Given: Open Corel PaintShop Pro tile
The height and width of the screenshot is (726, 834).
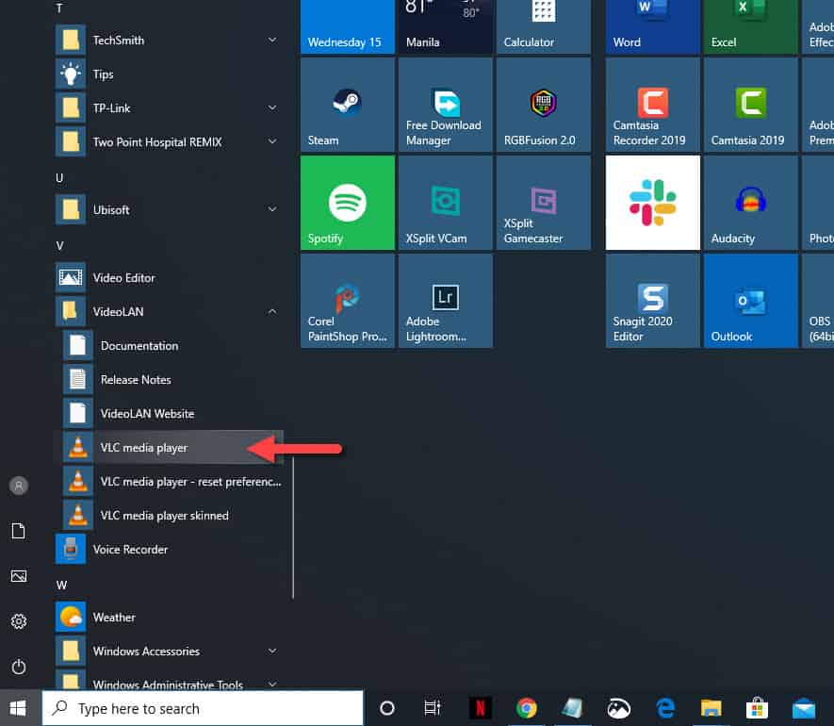Looking at the screenshot, I should point(348,301).
